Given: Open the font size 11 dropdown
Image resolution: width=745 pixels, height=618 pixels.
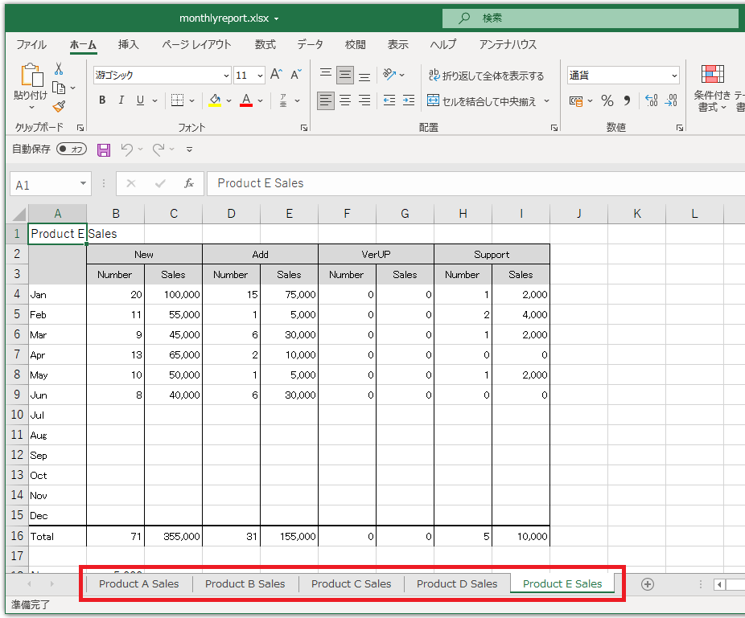Looking at the screenshot, I should point(260,75).
